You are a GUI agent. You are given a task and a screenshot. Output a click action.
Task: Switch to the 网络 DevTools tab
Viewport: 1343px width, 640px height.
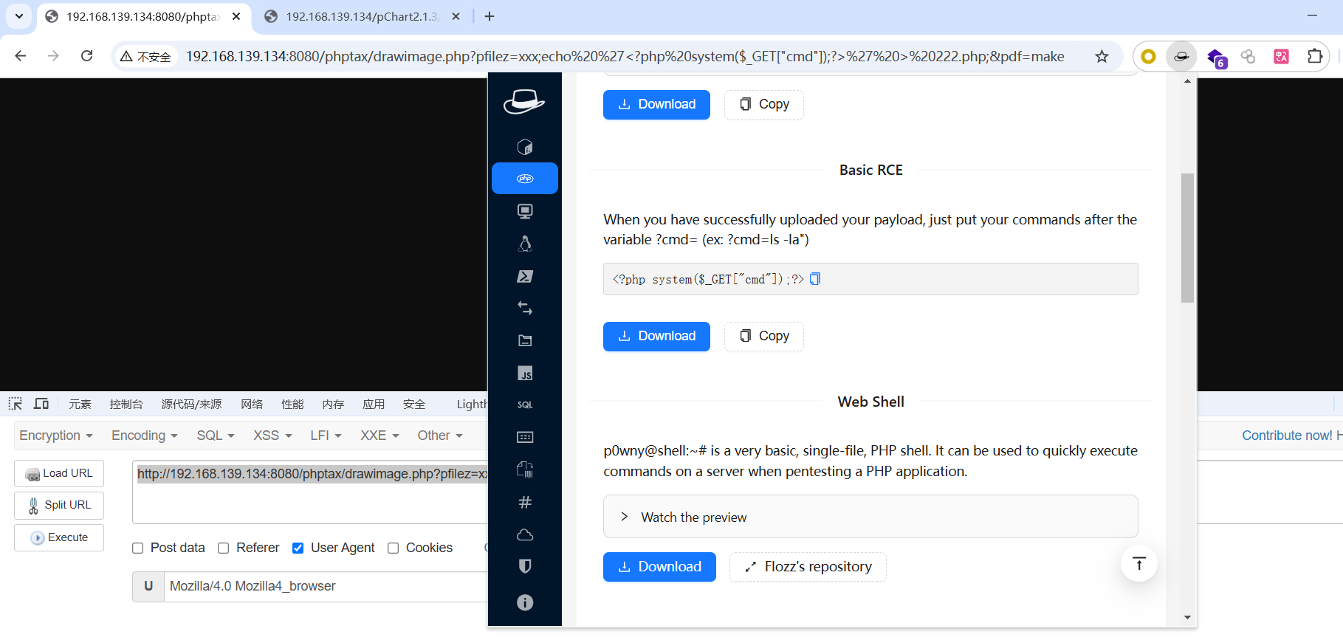pyautogui.click(x=252, y=405)
